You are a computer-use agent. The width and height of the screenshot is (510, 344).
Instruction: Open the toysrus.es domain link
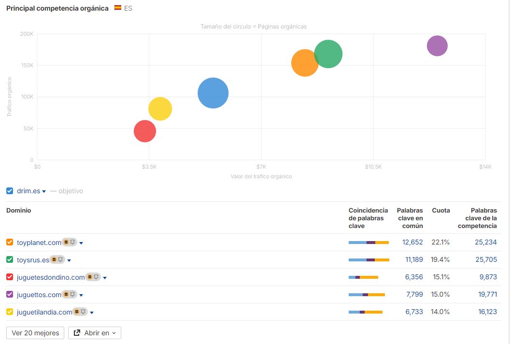coord(33,260)
